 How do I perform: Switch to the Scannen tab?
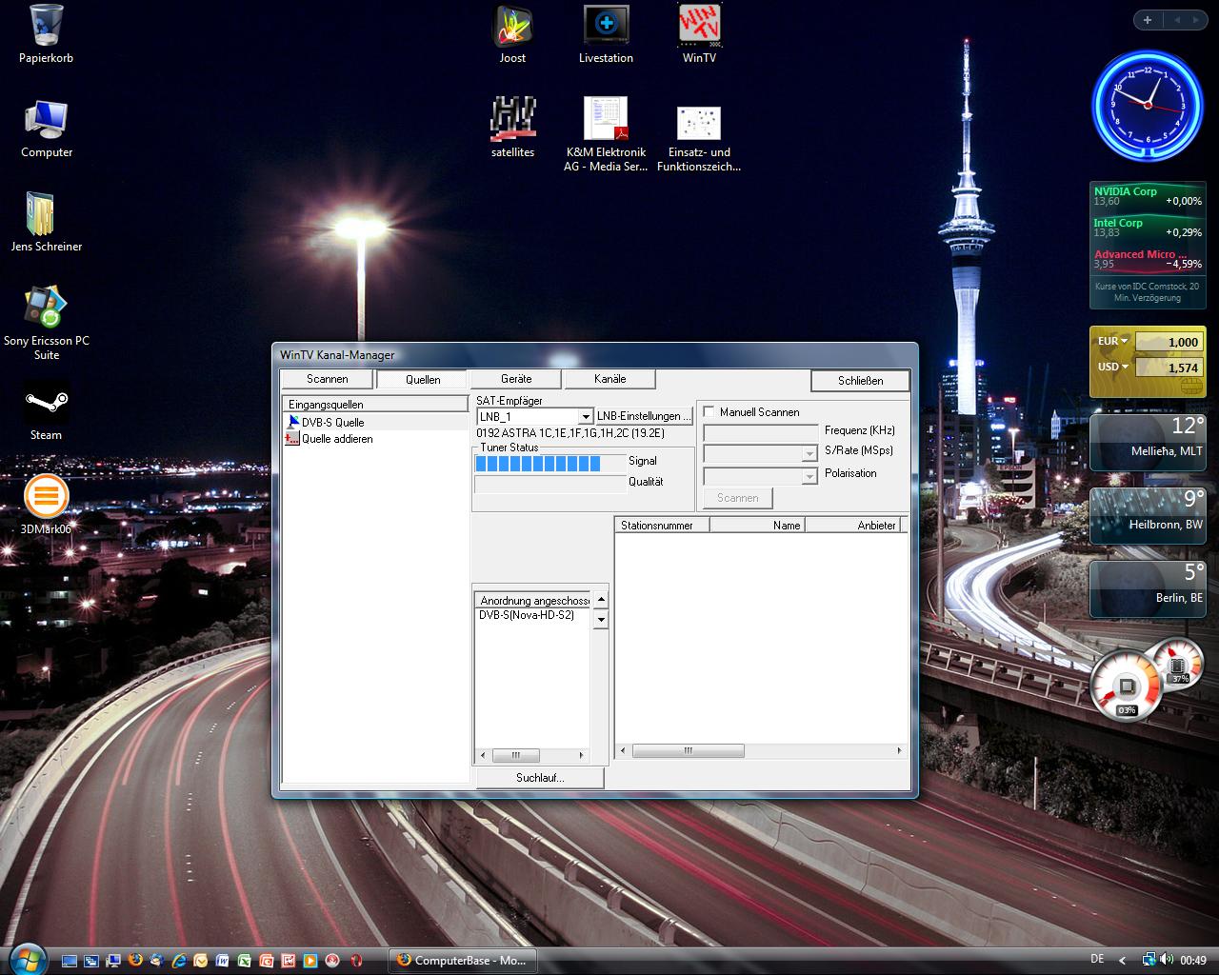tap(327, 379)
